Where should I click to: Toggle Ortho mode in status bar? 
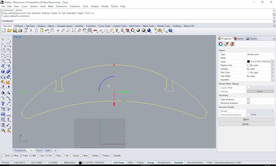tap(131, 163)
